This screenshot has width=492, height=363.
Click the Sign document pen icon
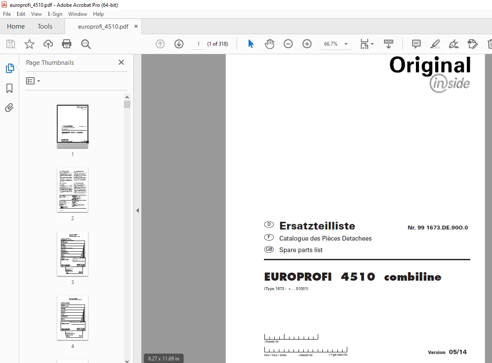(454, 44)
